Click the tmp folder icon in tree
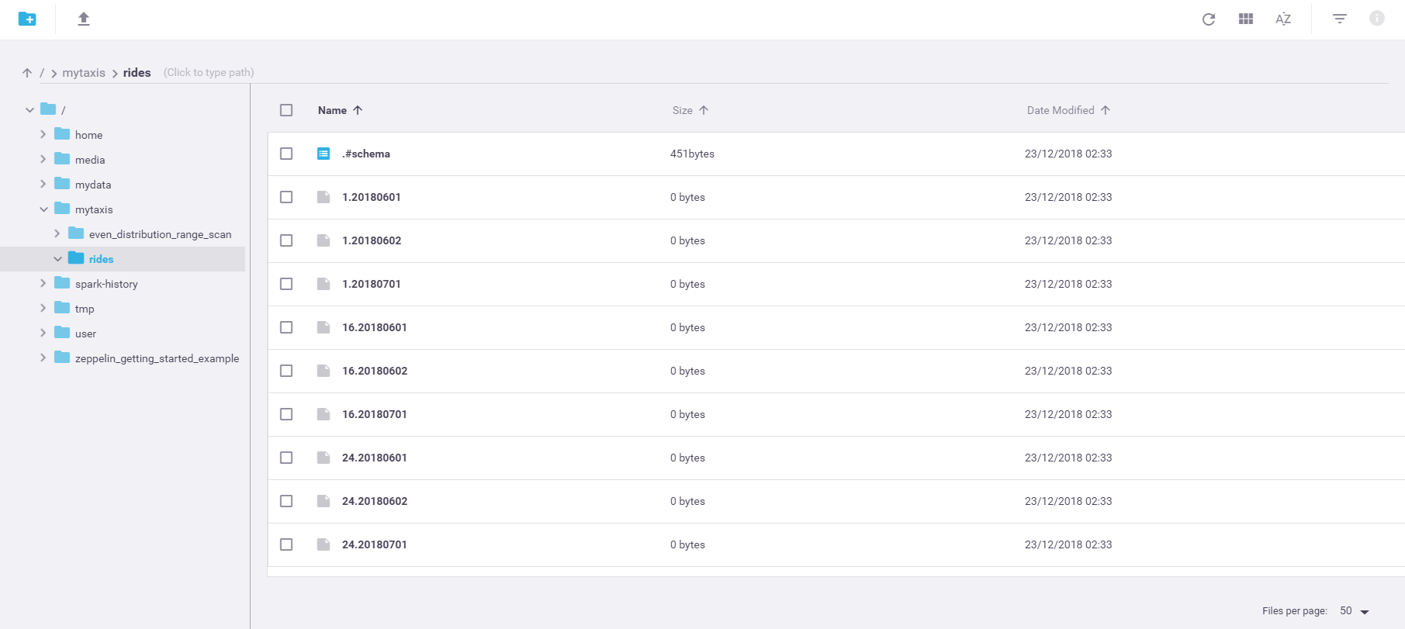 [62, 307]
